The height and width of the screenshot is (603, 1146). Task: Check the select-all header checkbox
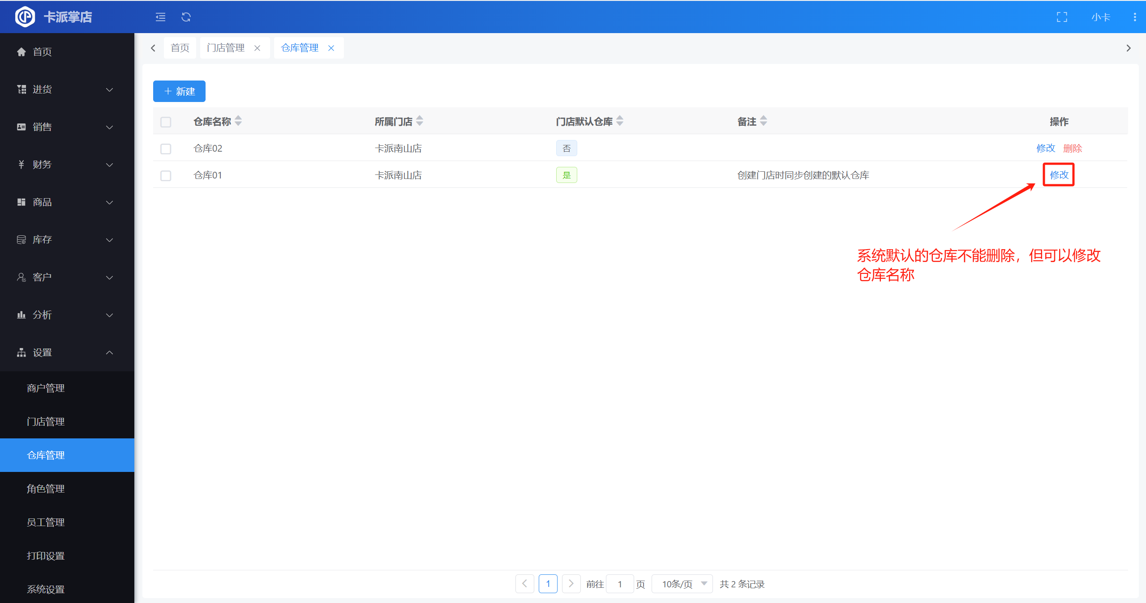click(x=166, y=122)
